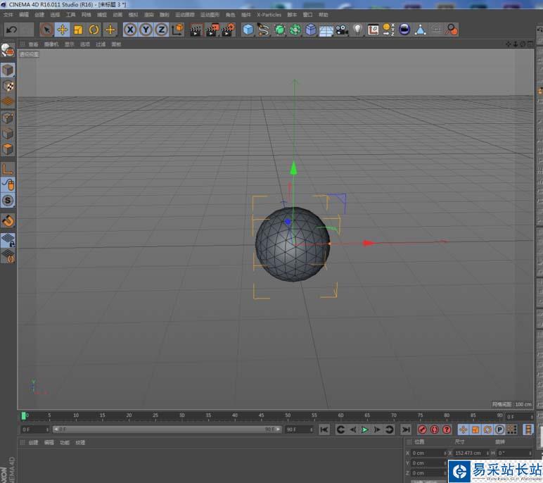Add a Cube primitive object

tap(248, 30)
